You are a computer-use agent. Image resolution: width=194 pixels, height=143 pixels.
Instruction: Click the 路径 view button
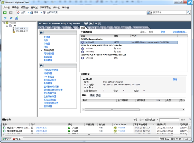click(98, 96)
